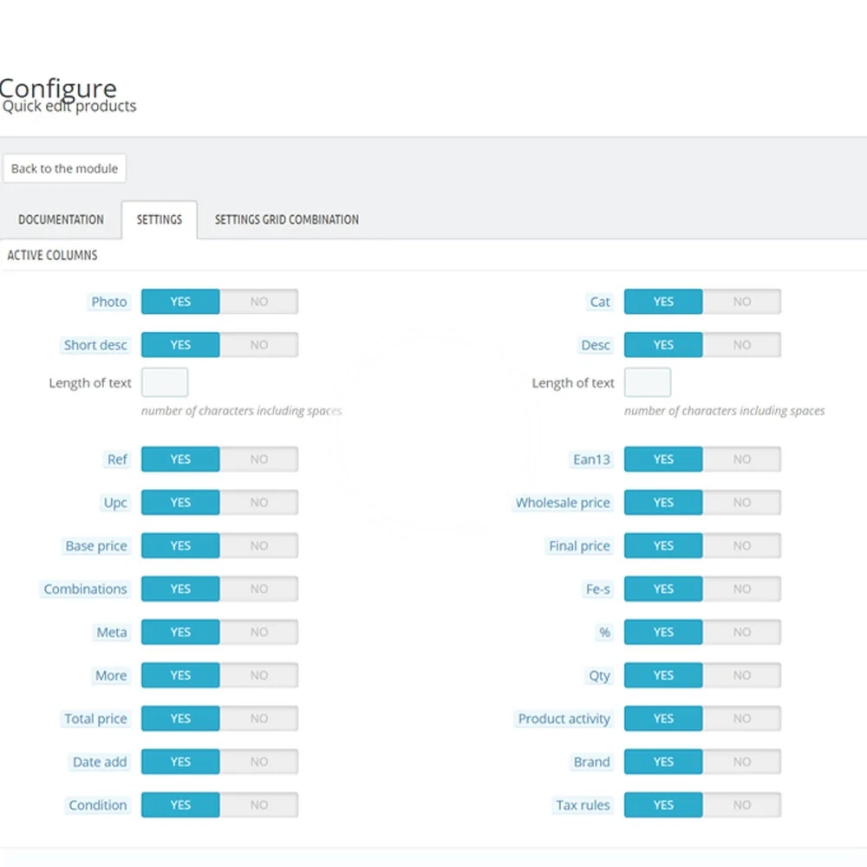Screen dimensions: 867x867
Task: Set Brand column toggle to NO
Action: tap(741, 762)
